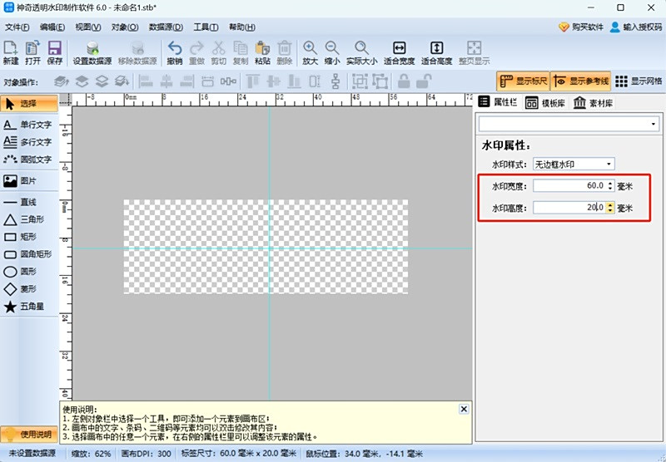Switch to the 素材库 tab
Image resolution: width=666 pixels, height=462 pixels.
click(593, 102)
